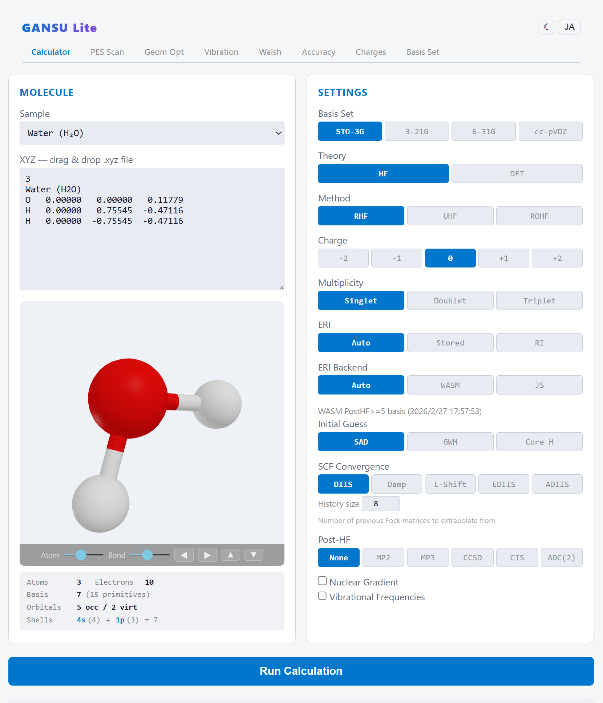Click the History size input field

coord(381,504)
